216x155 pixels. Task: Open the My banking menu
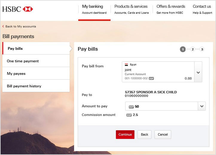94,9
